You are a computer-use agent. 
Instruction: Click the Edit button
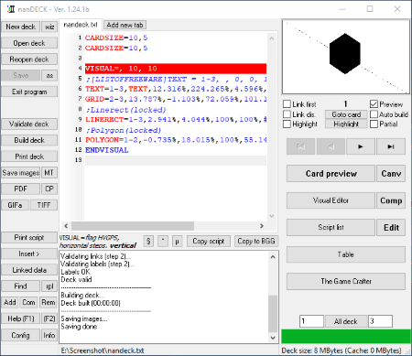pos(391,227)
